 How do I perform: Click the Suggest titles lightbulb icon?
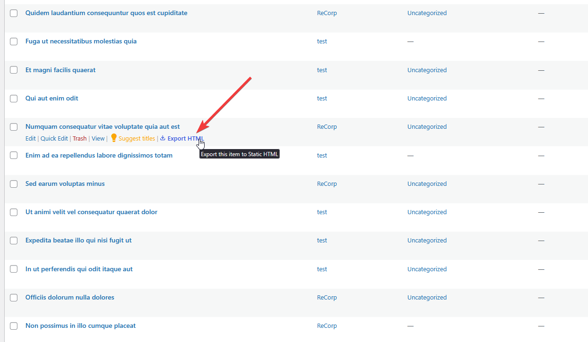(x=114, y=138)
